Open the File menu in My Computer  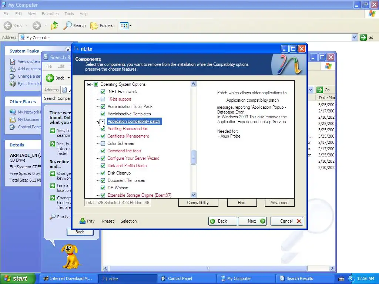(6, 14)
